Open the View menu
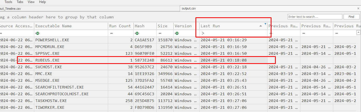 31,2
